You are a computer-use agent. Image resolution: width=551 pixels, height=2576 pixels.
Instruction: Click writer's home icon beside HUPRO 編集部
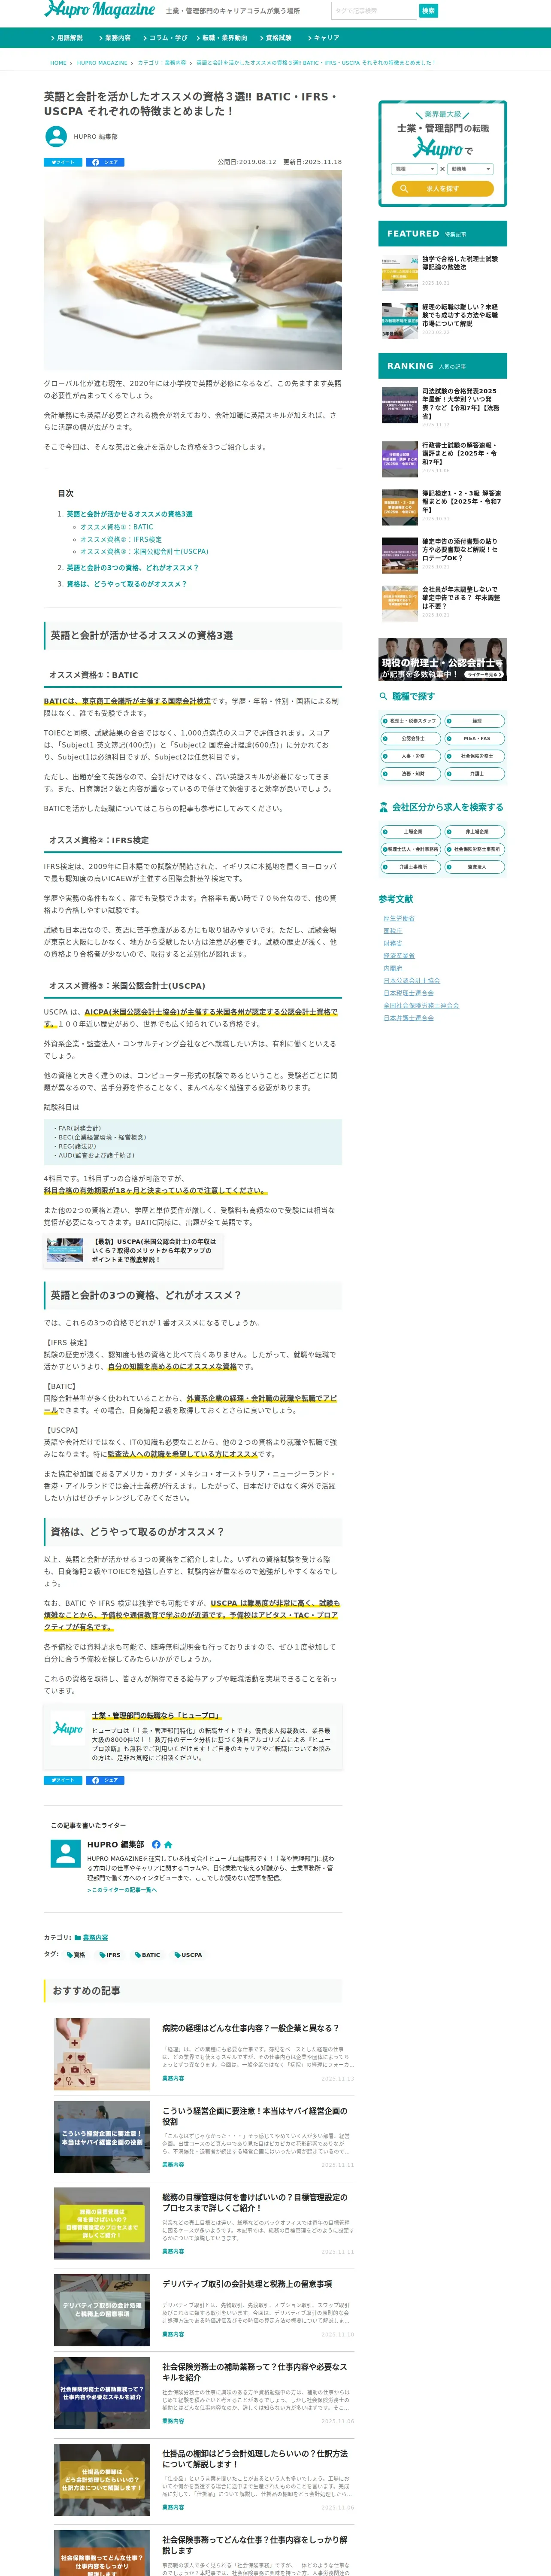click(168, 1844)
